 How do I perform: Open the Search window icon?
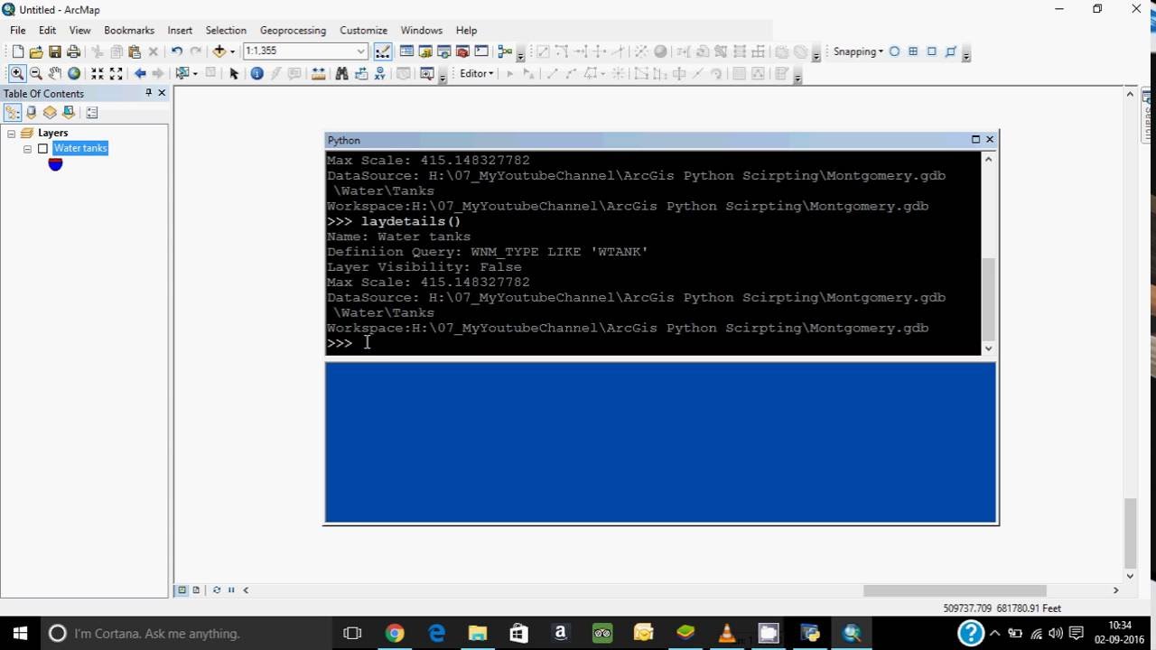point(444,51)
